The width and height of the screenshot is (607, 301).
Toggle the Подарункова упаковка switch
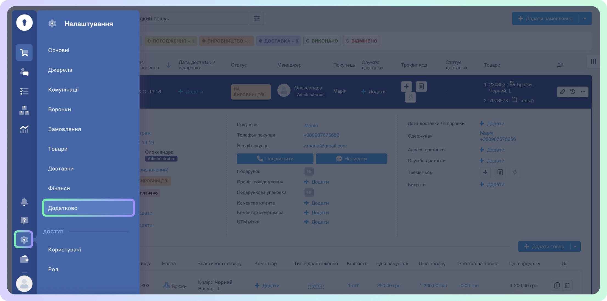(309, 192)
